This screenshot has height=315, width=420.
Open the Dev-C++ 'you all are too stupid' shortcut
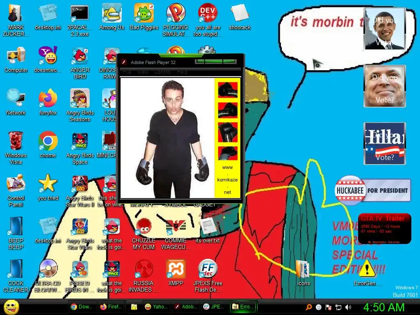[x=208, y=20]
